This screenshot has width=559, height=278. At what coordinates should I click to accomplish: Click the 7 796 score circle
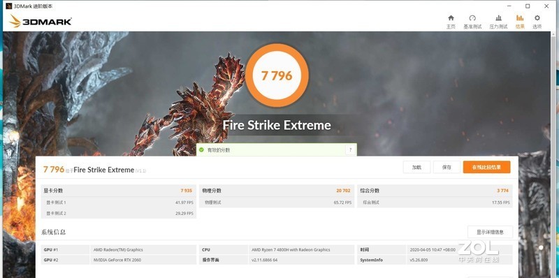click(x=277, y=75)
